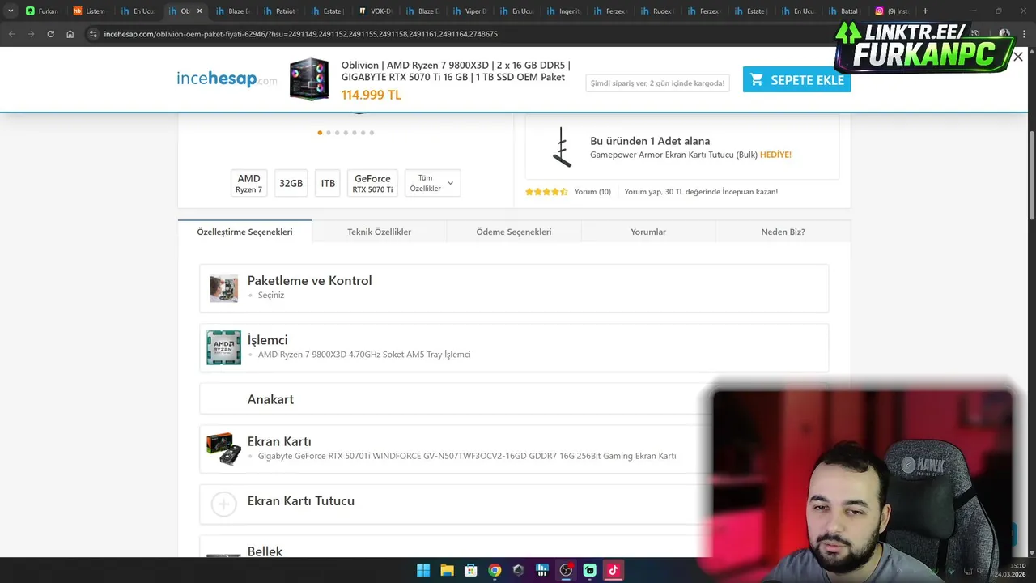The height and width of the screenshot is (583, 1036).
Task: Open the Yorumlar tab
Action: click(648, 232)
